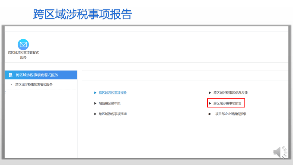Open the red-boxed 跨区域涉税事项报告 option
293x165 pixels.
[x=227, y=103]
